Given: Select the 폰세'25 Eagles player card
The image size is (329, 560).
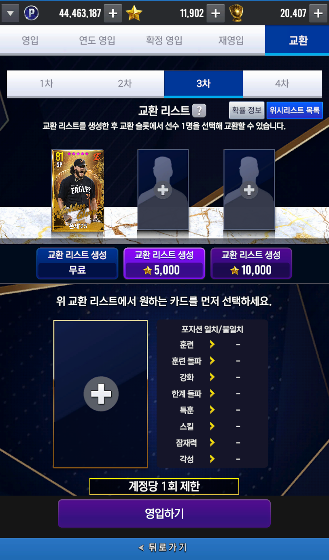Looking at the screenshot, I should (x=78, y=190).
